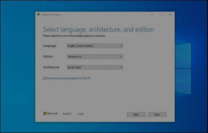Click the "Please select from one of the available options" text
The width and height of the screenshot is (208, 133).
click(x=74, y=36)
